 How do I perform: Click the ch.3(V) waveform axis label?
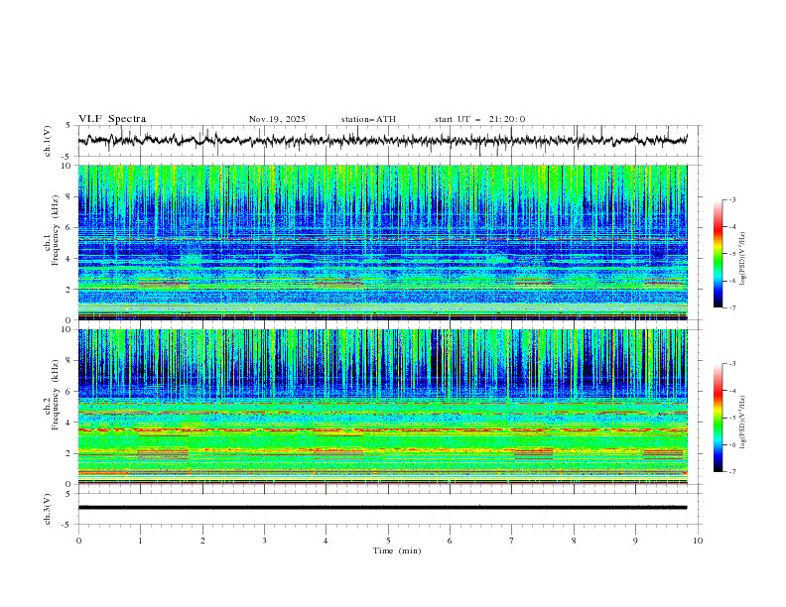(48, 507)
